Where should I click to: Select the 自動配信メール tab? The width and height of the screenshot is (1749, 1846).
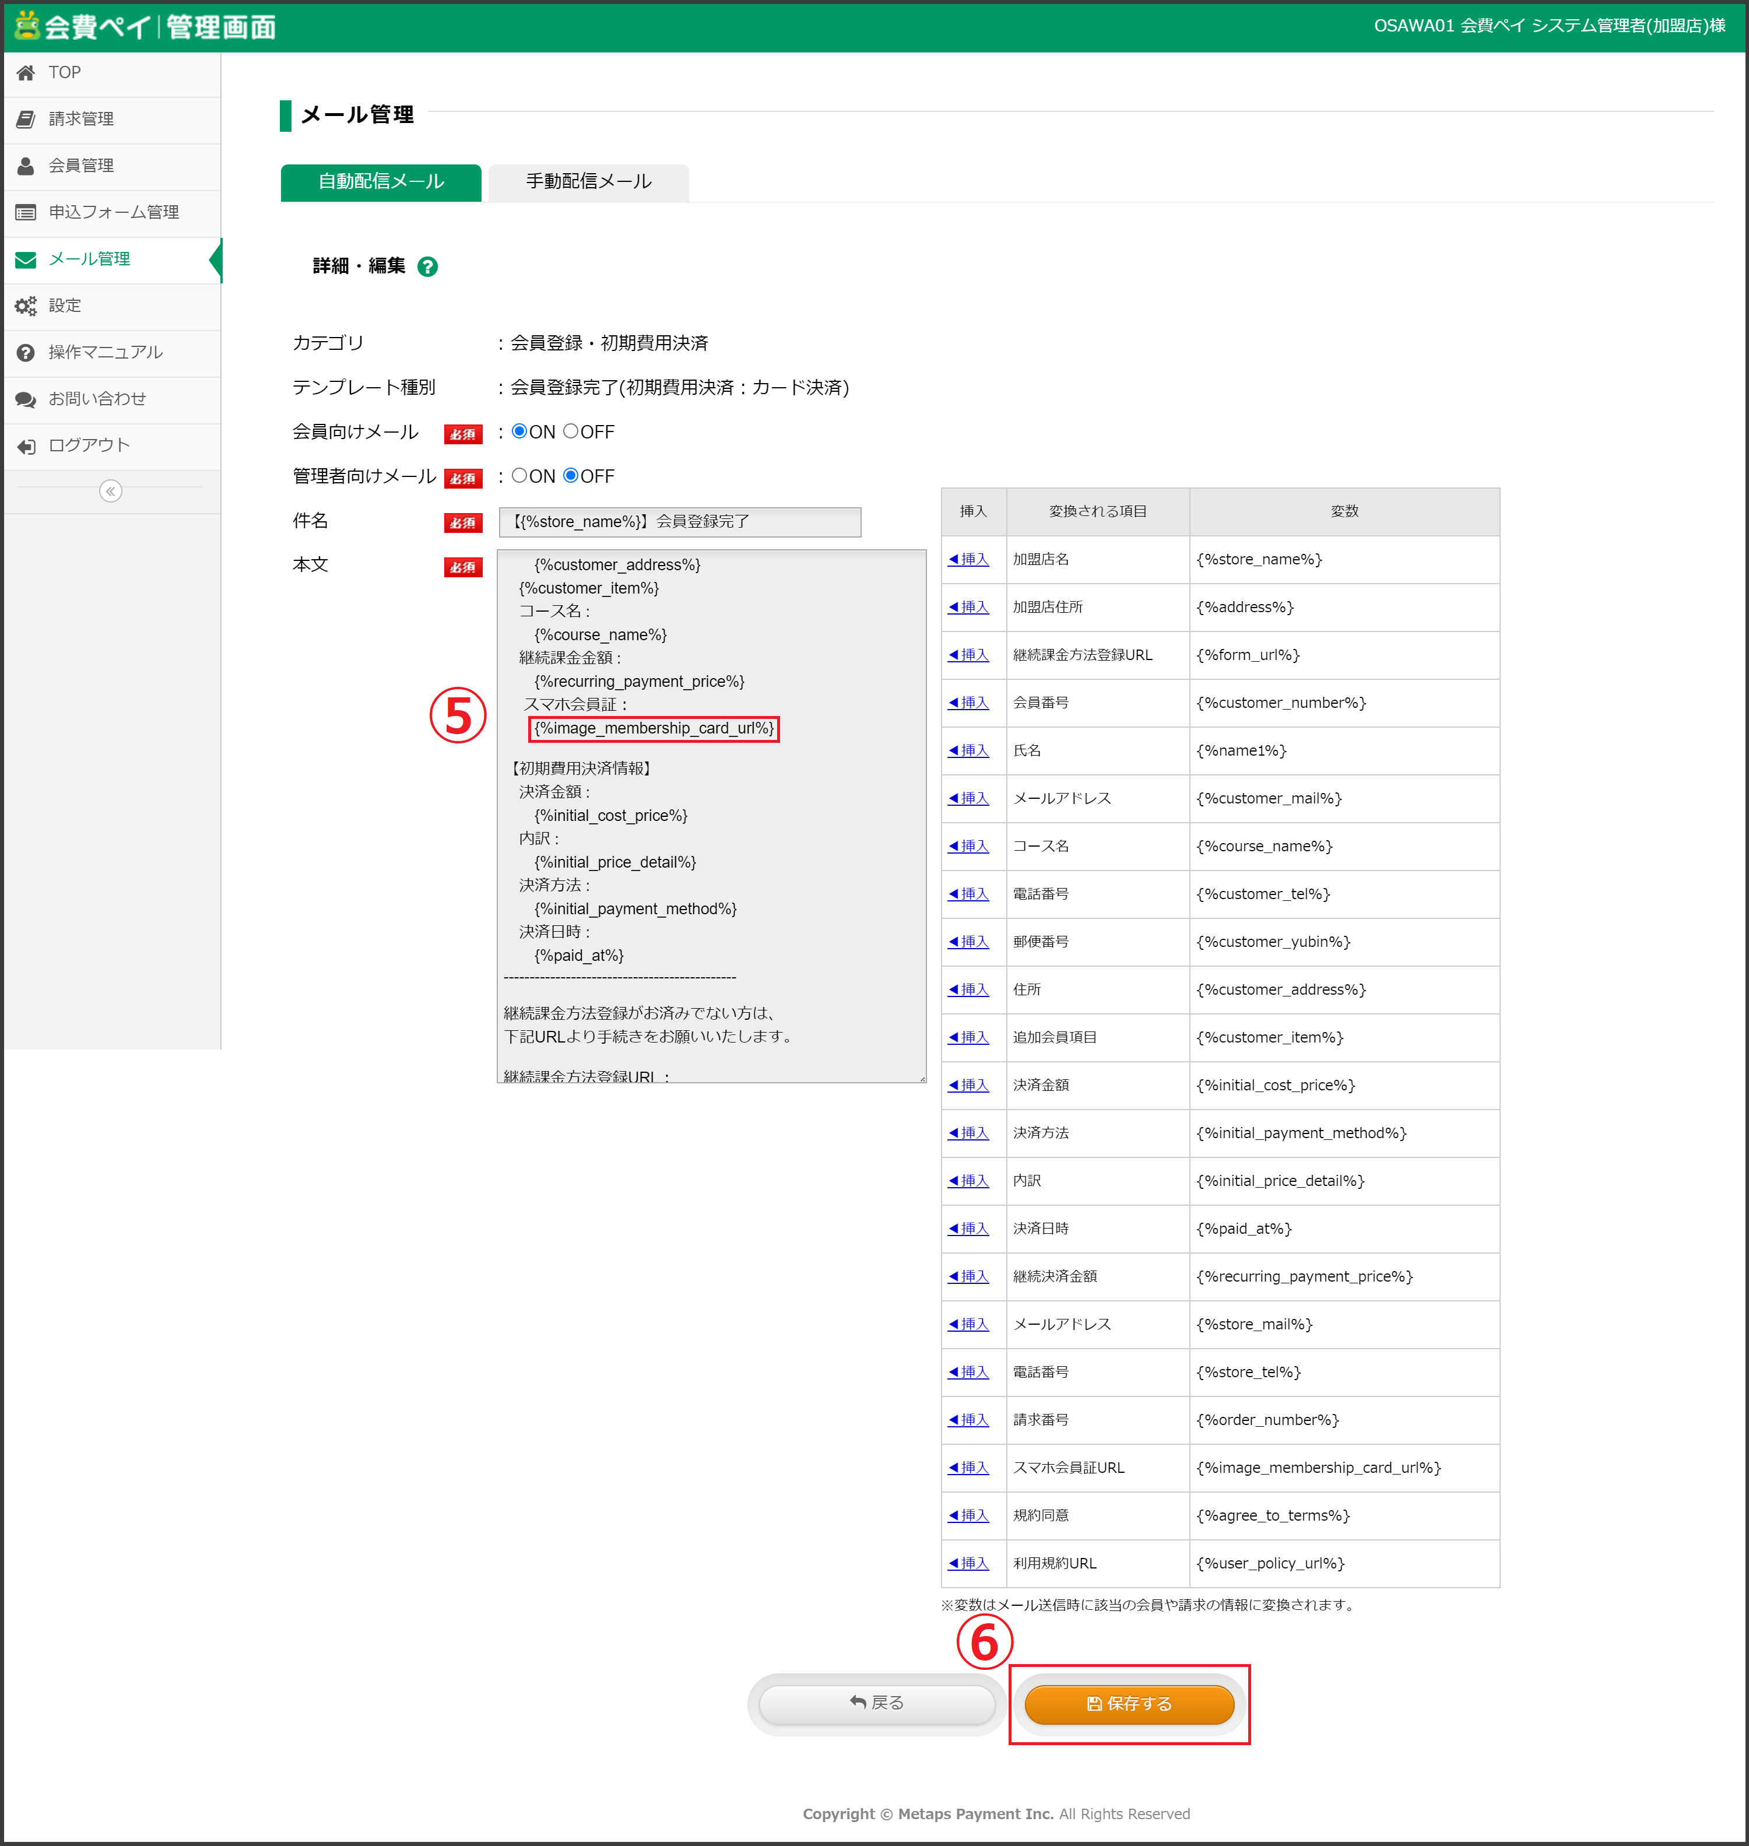point(380,182)
